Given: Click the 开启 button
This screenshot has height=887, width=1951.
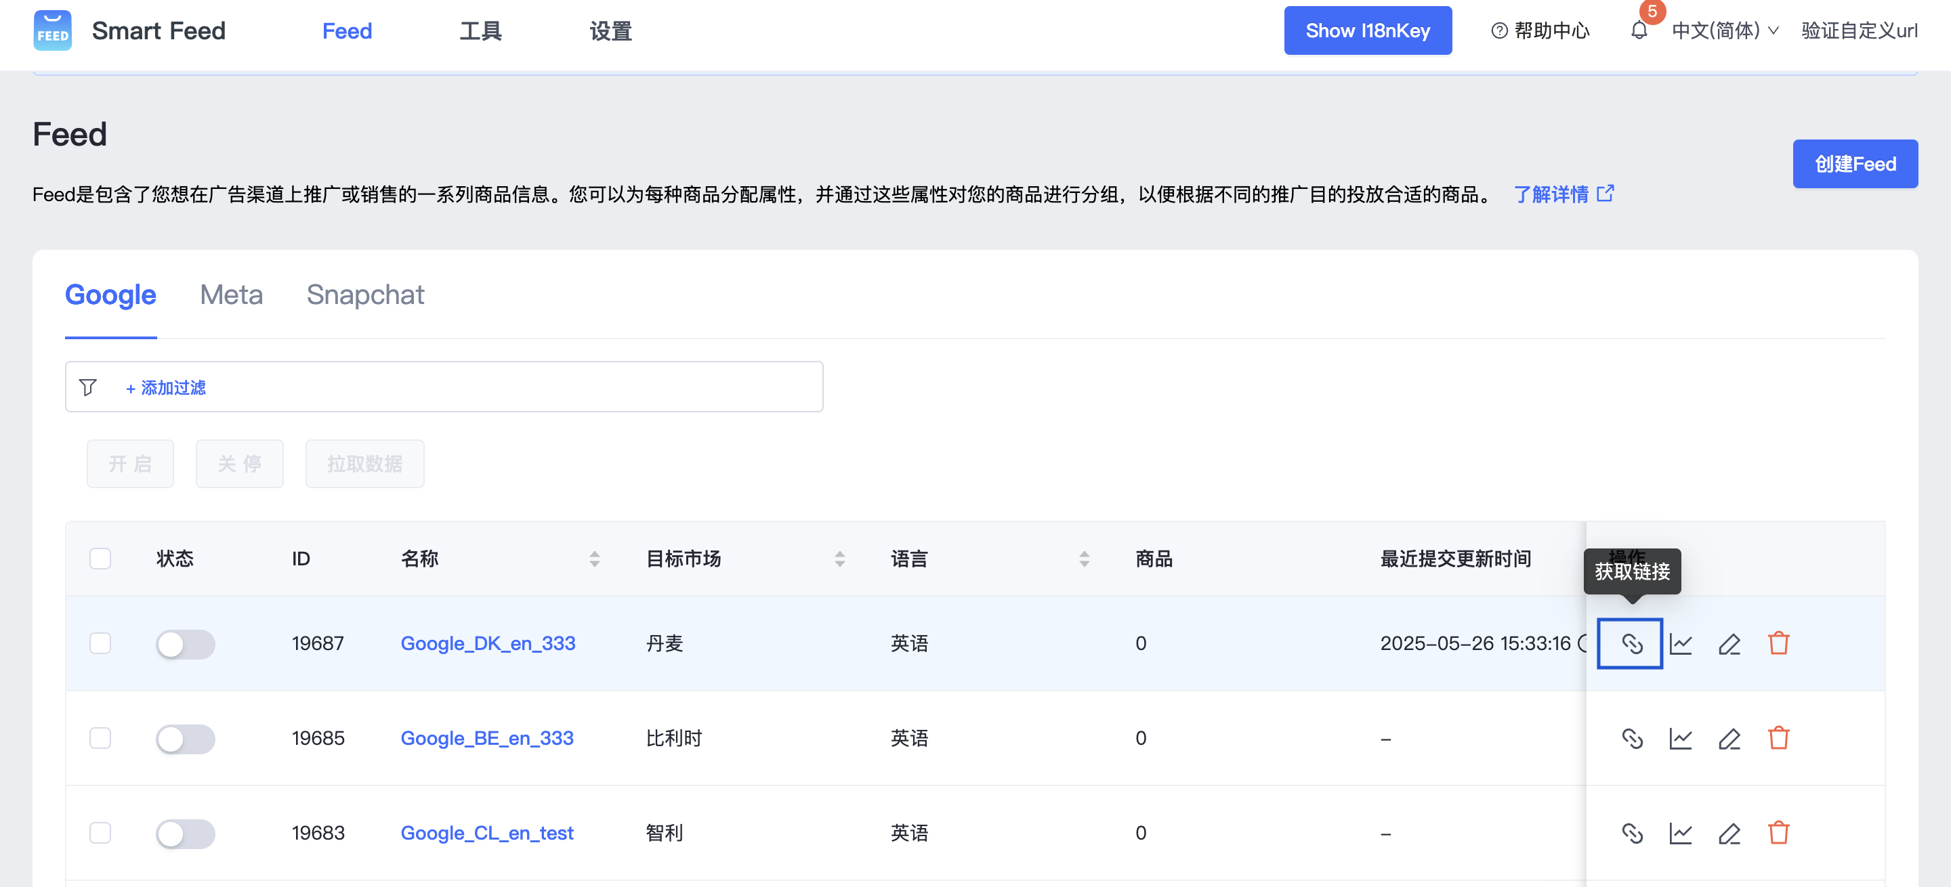Looking at the screenshot, I should click(130, 463).
